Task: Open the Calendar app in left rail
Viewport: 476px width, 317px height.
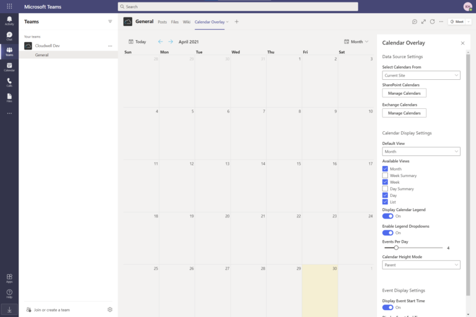Action: coord(9,67)
